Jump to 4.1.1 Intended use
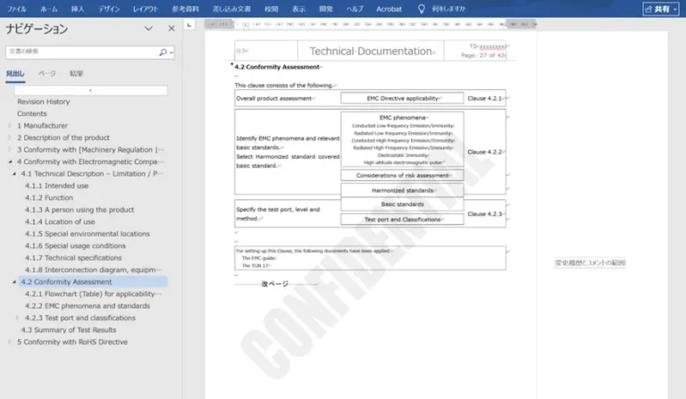 (56, 186)
